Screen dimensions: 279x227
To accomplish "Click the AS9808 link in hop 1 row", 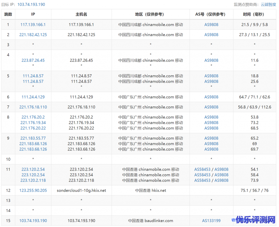I will point(211,24).
